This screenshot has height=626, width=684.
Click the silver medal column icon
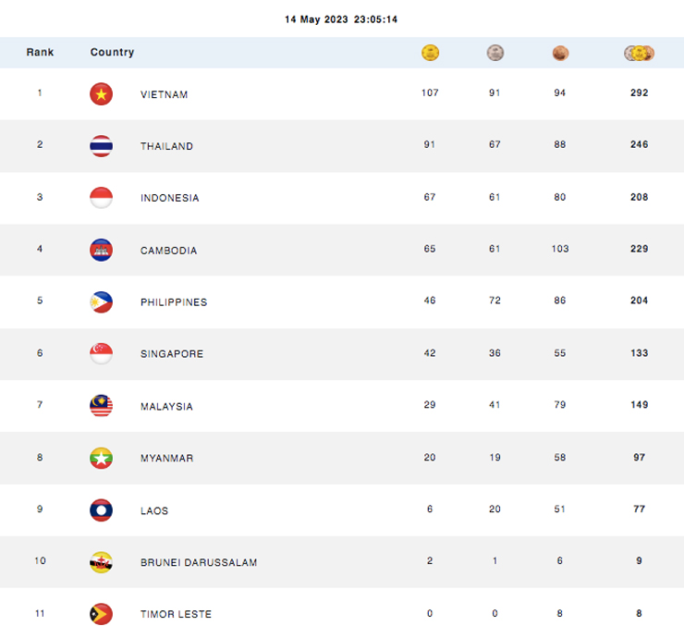(x=495, y=53)
